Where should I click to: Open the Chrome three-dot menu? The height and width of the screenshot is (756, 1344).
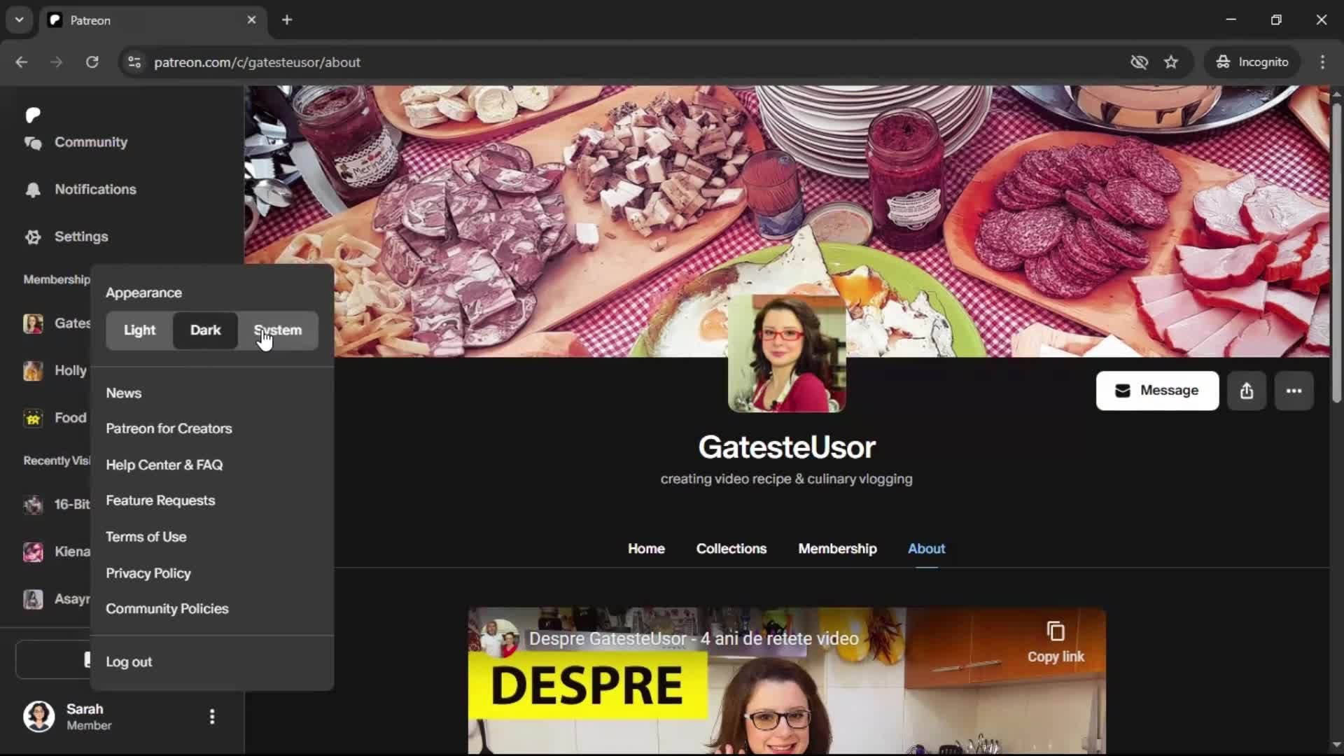(1322, 62)
